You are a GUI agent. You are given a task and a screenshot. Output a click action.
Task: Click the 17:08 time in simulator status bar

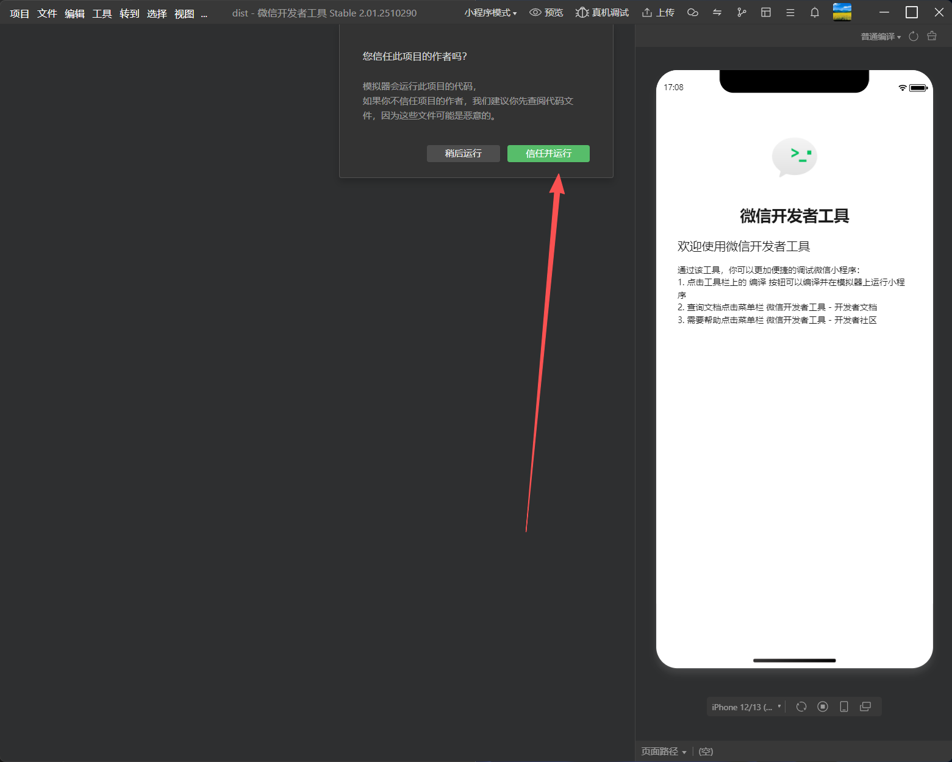pyautogui.click(x=673, y=87)
